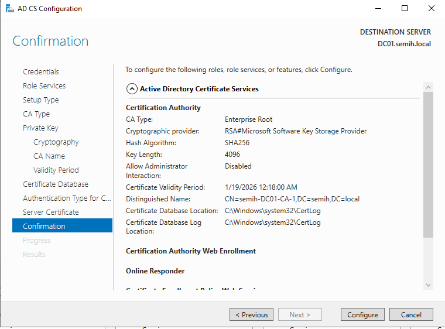Go back with the Previous button
445x329 pixels.
[x=251, y=314]
